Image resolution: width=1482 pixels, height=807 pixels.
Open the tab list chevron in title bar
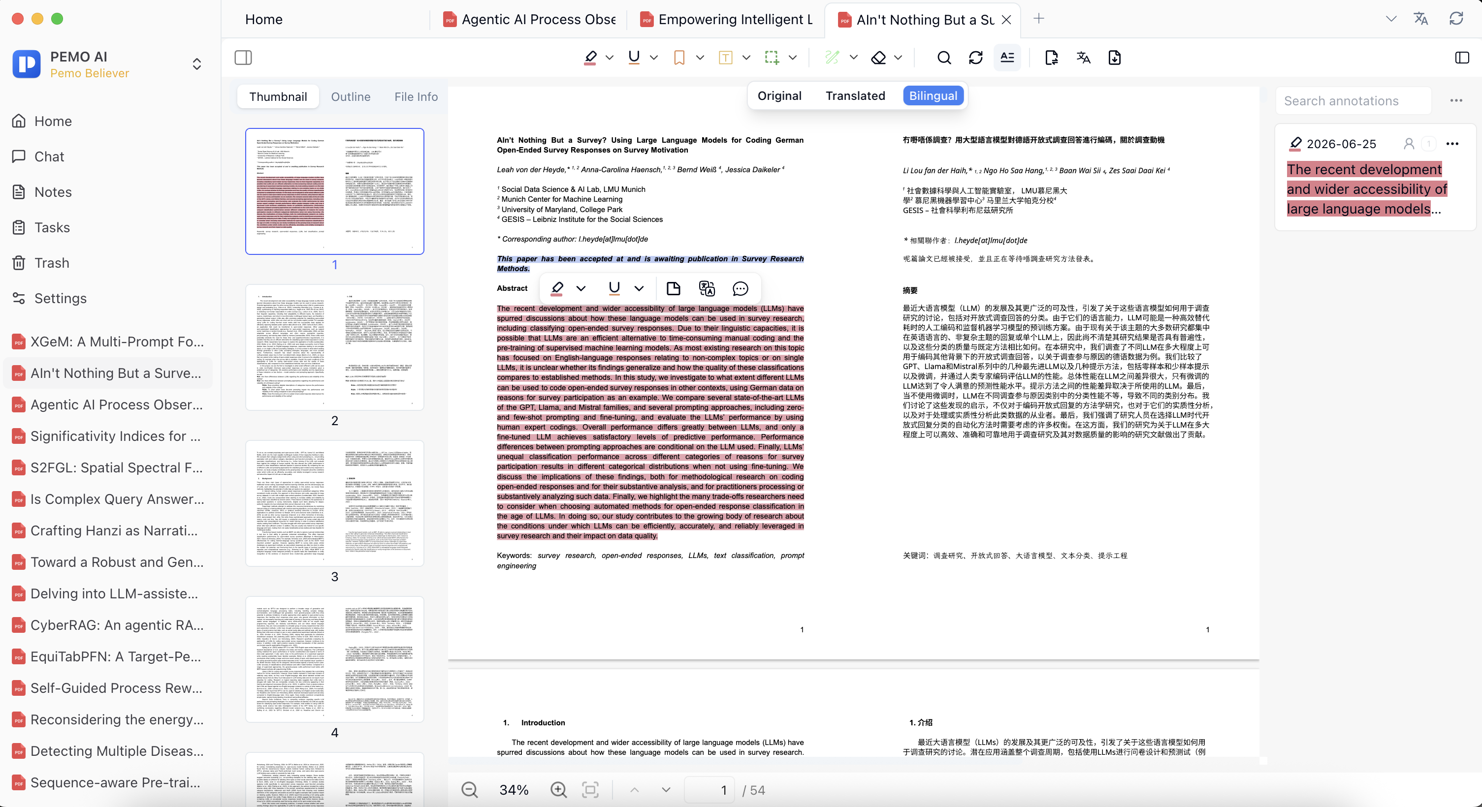pos(1391,18)
